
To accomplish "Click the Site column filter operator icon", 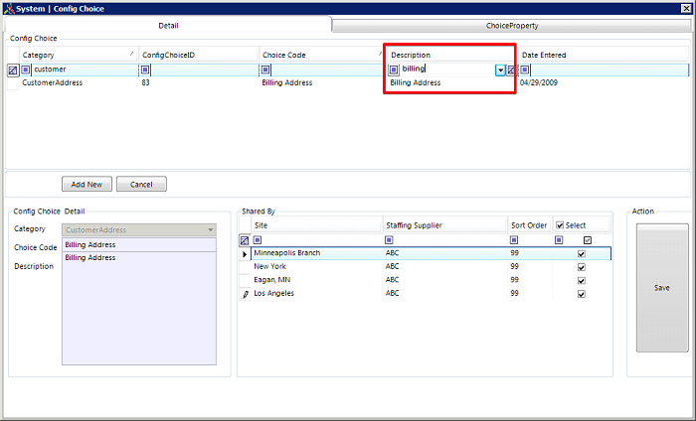I will coord(258,239).
